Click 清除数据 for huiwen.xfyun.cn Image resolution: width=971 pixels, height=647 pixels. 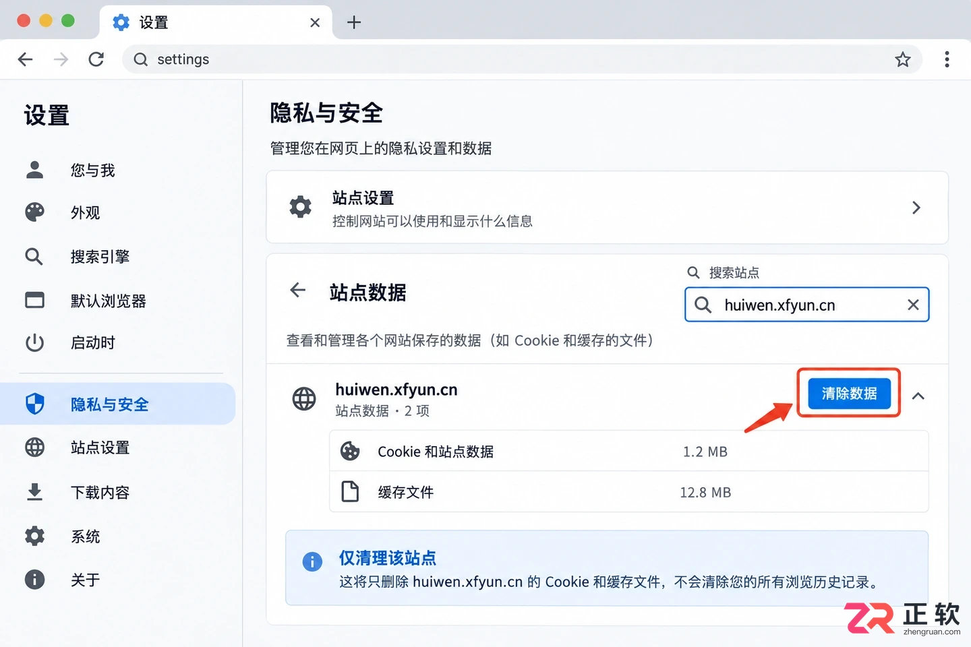(x=849, y=393)
